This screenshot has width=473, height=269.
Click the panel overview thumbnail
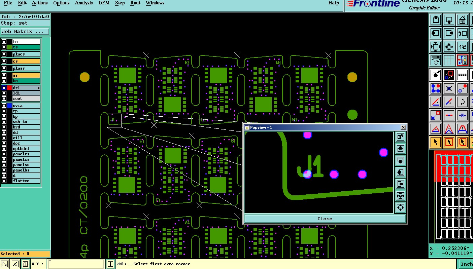point(453,196)
